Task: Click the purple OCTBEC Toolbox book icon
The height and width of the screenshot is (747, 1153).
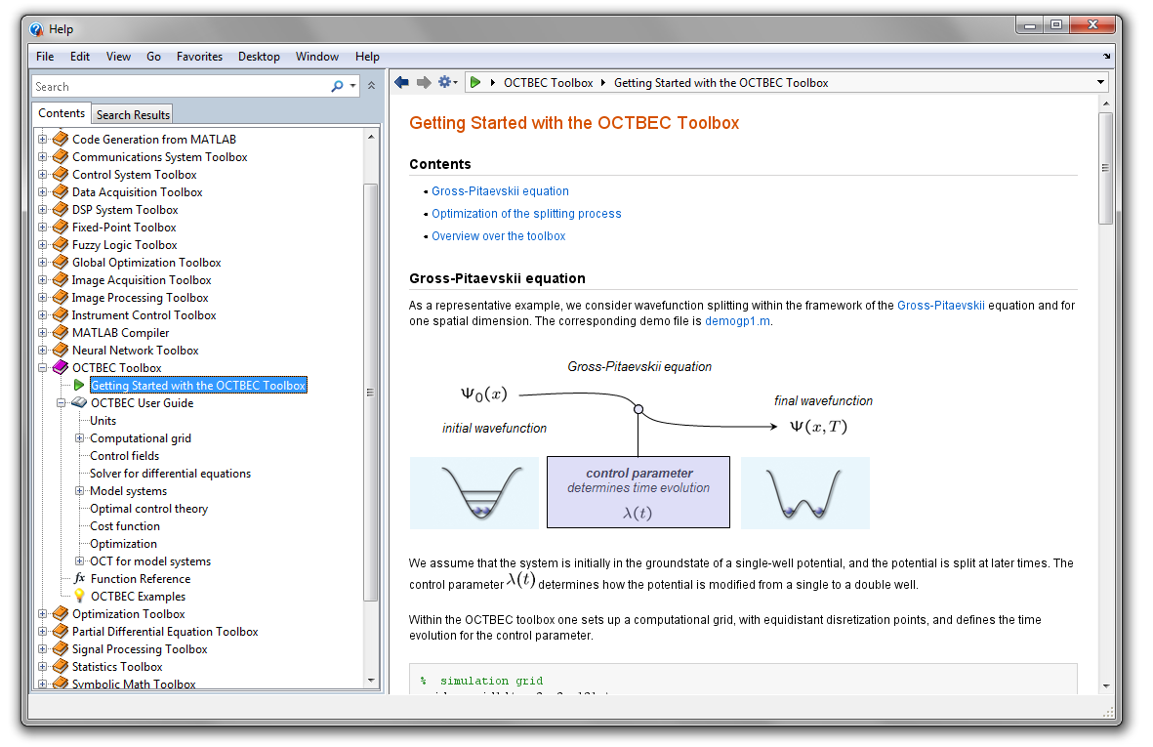Action: point(61,368)
